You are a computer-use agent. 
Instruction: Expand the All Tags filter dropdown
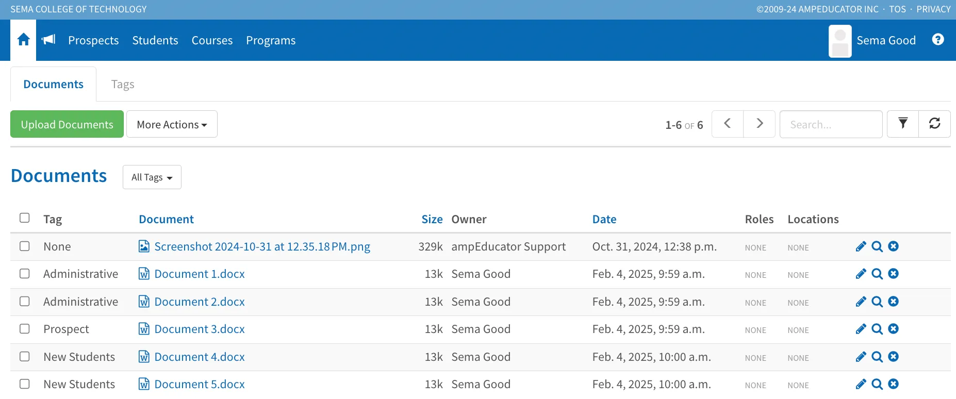pyautogui.click(x=152, y=177)
